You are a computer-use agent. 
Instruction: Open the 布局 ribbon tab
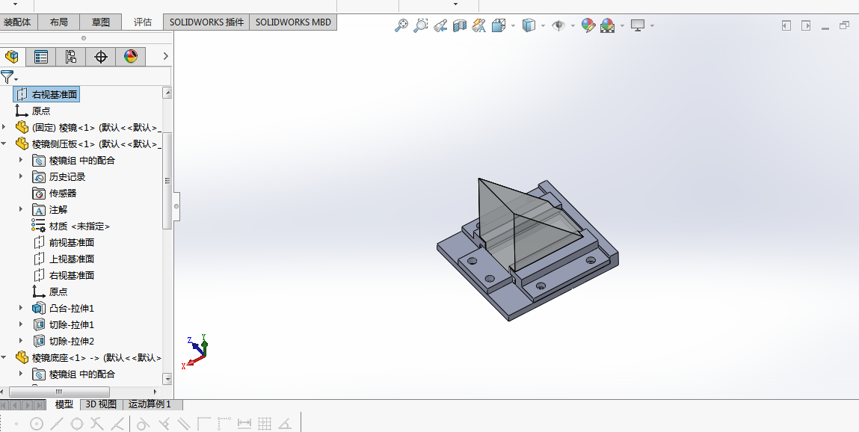(58, 22)
